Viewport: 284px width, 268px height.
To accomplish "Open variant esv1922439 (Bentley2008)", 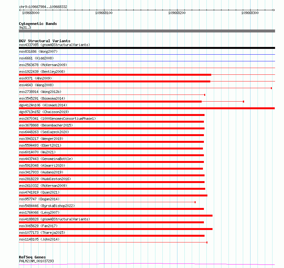I will point(42,72).
